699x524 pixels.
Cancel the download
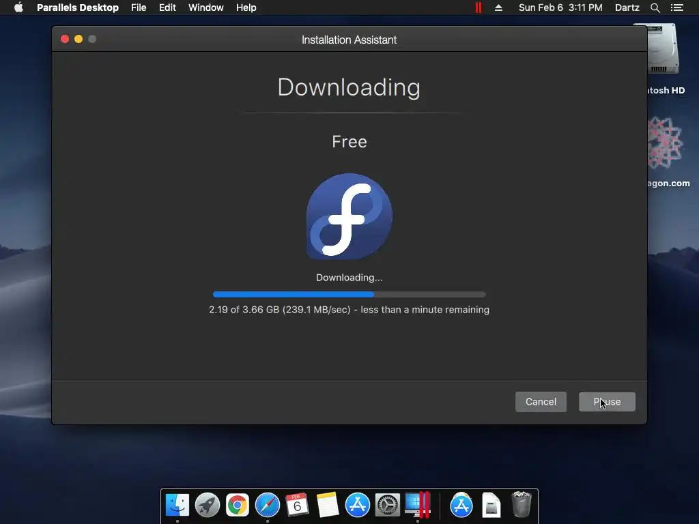(541, 402)
